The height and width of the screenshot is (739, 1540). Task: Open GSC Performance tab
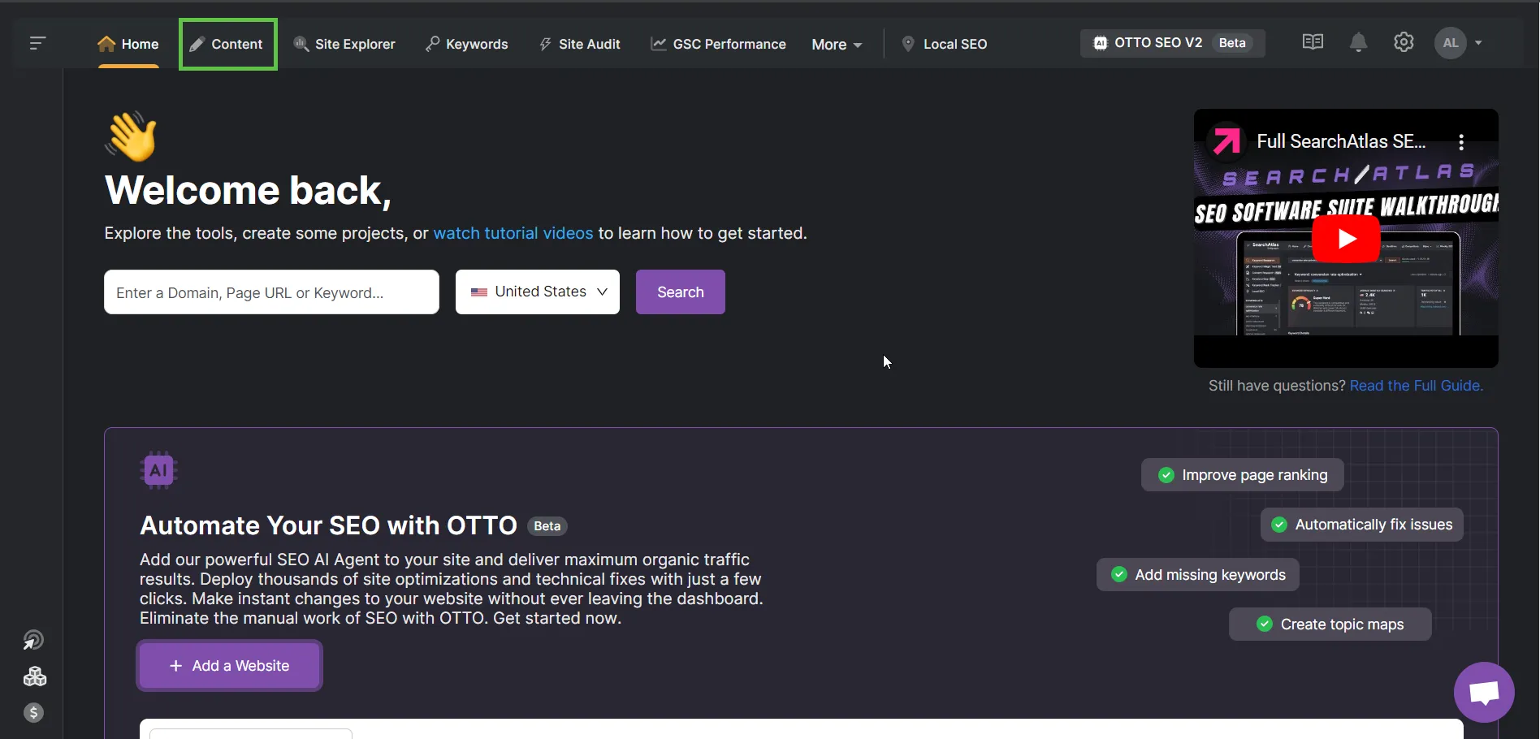tap(718, 44)
